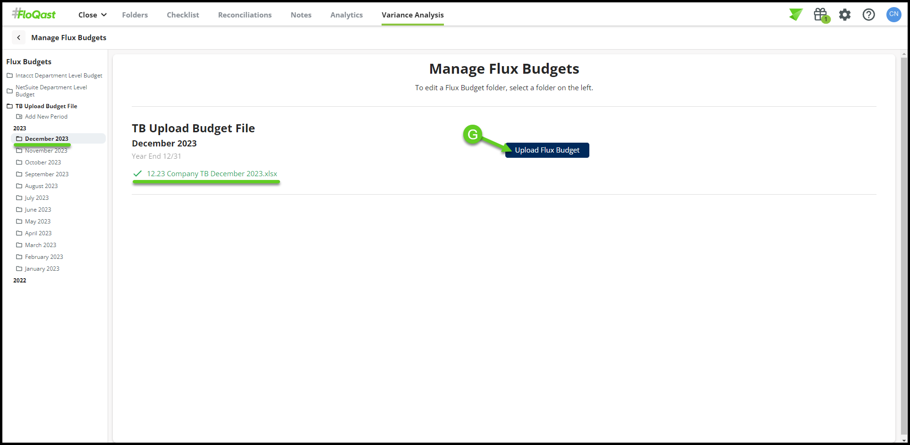Screen dimensions: 910x445
Task: Select NetSuite Department Level Budget folder
Action: coord(51,91)
